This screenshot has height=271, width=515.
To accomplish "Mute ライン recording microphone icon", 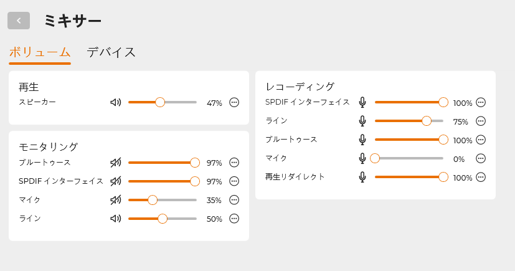I will [362, 121].
